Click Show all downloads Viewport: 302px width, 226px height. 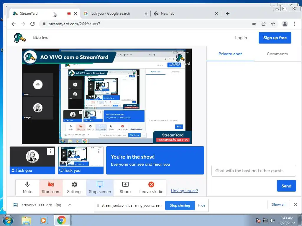tap(278, 205)
